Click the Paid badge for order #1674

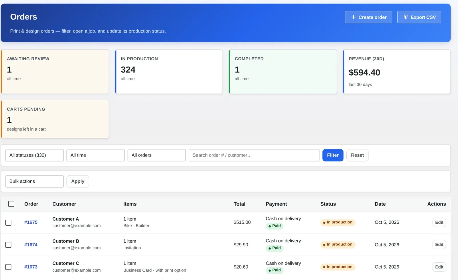tap(275, 248)
